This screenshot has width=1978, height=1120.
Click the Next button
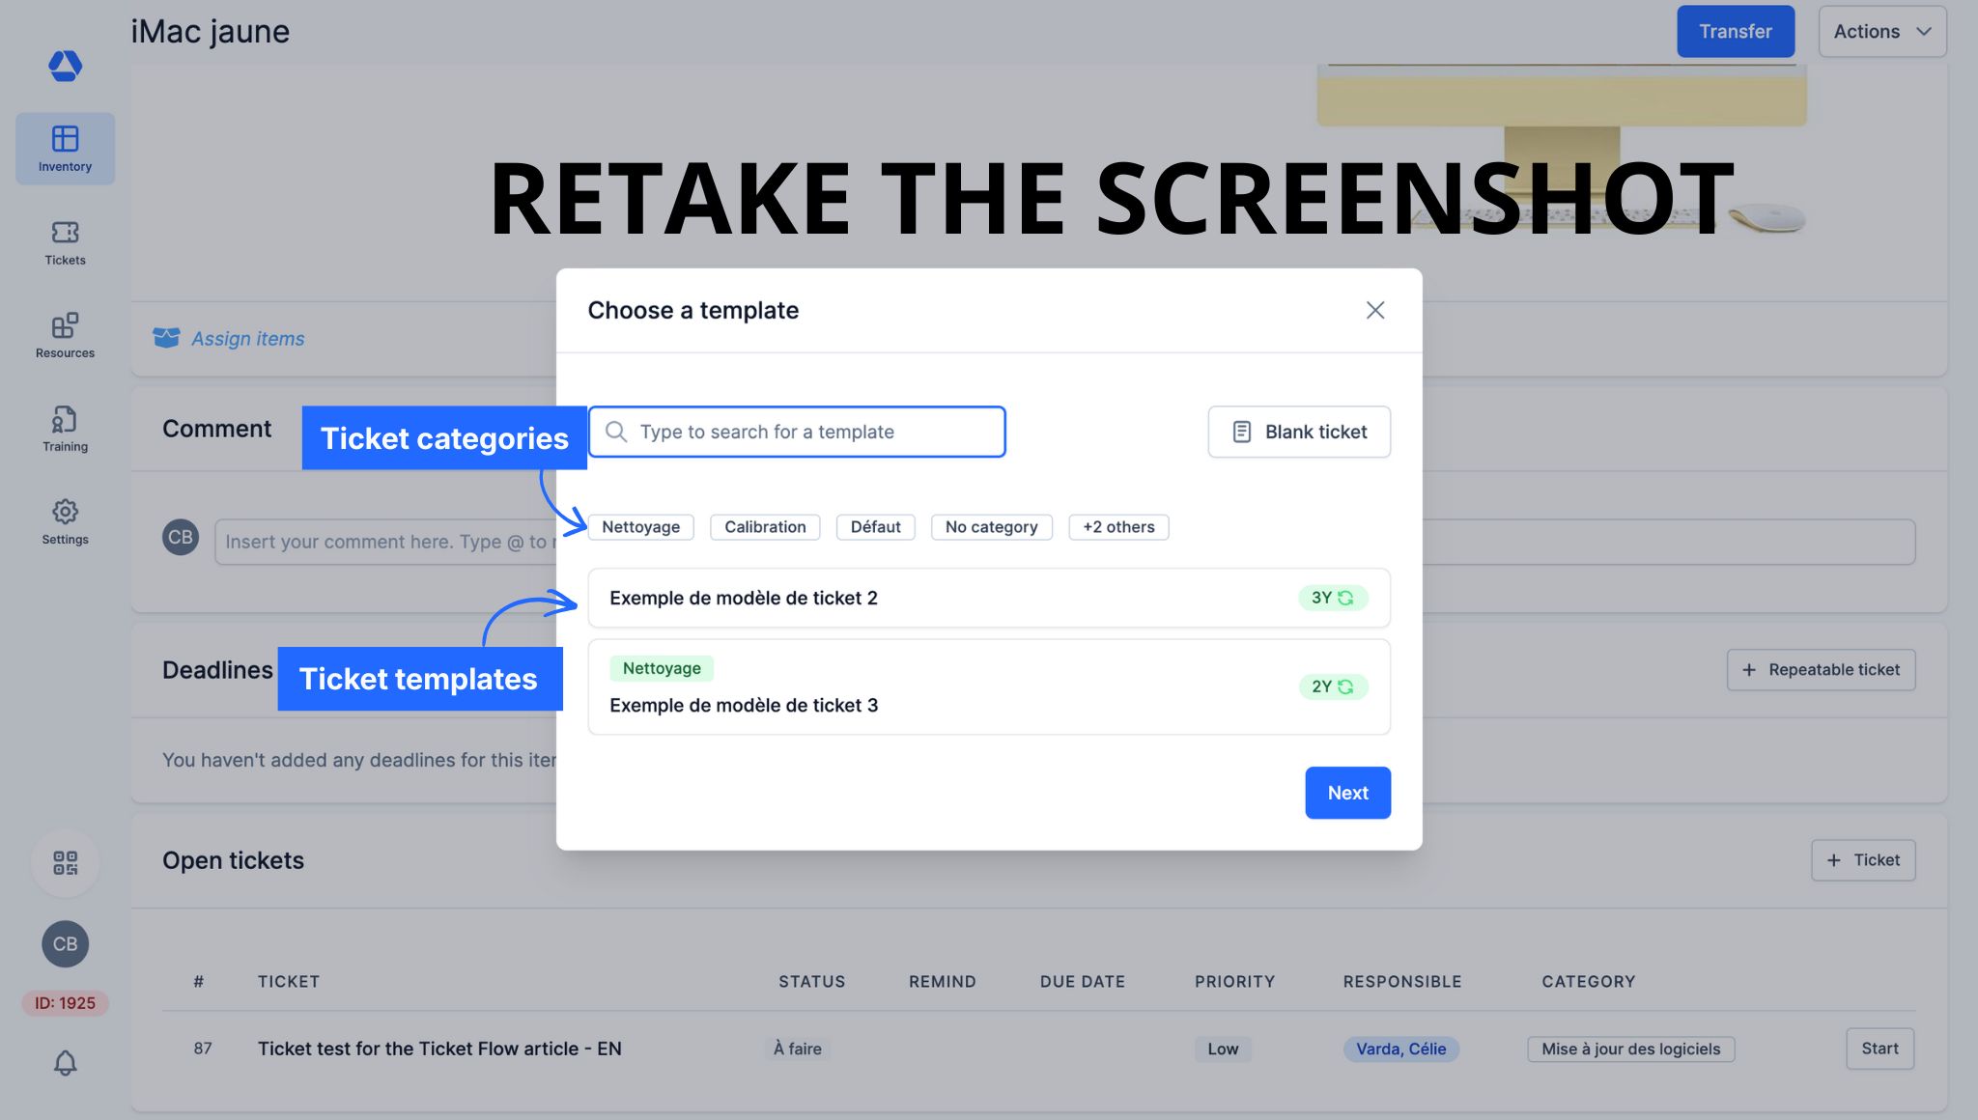[1346, 793]
